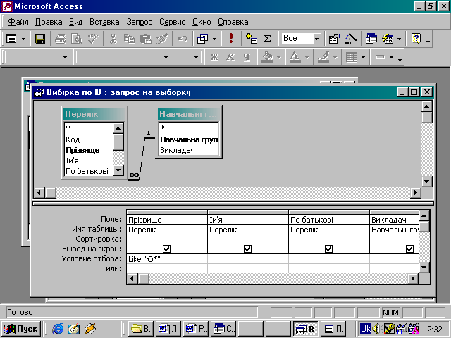Switch to the 'Л.' Word taskbar button
The width and height of the screenshot is (451, 338).
click(x=168, y=329)
